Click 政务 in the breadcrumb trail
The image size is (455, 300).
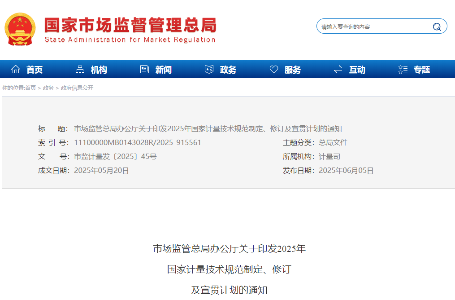(48, 88)
